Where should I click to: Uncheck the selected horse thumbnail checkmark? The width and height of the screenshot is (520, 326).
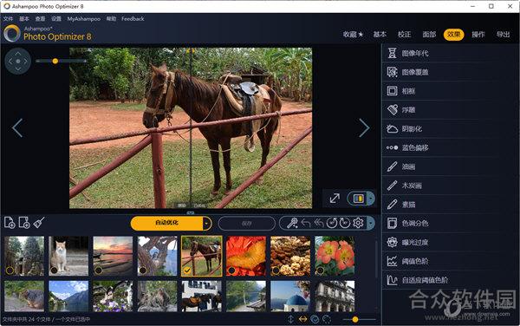click(187, 271)
